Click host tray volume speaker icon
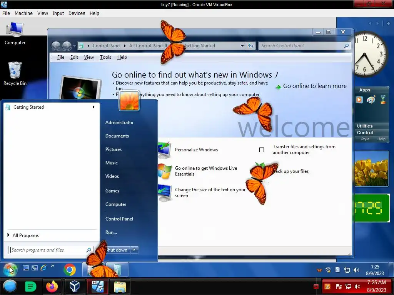The image size is (394, 295). [357, 287]
